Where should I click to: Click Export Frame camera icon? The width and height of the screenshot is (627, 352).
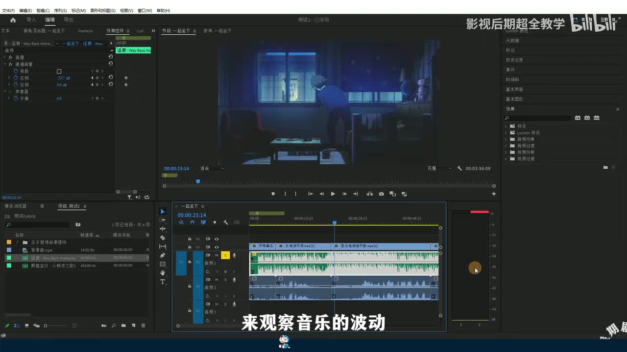(x=381, y=194)
